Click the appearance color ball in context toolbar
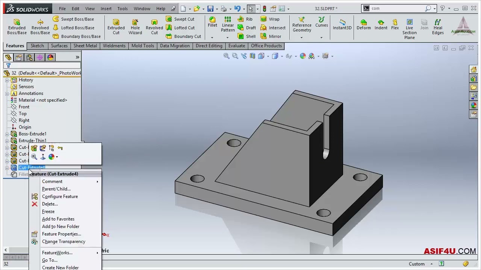Viewport: 481px width, 270px height. point(51,157)
